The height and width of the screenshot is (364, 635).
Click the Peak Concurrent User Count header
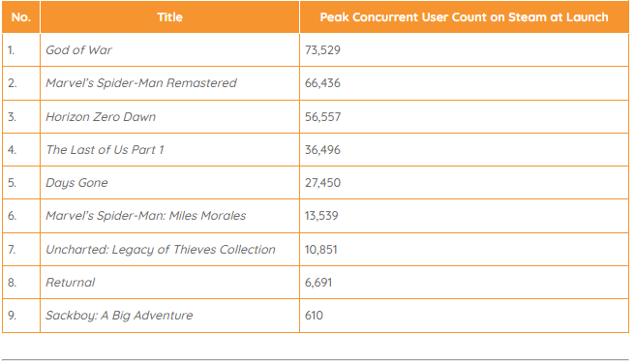[x=464, y=17]
